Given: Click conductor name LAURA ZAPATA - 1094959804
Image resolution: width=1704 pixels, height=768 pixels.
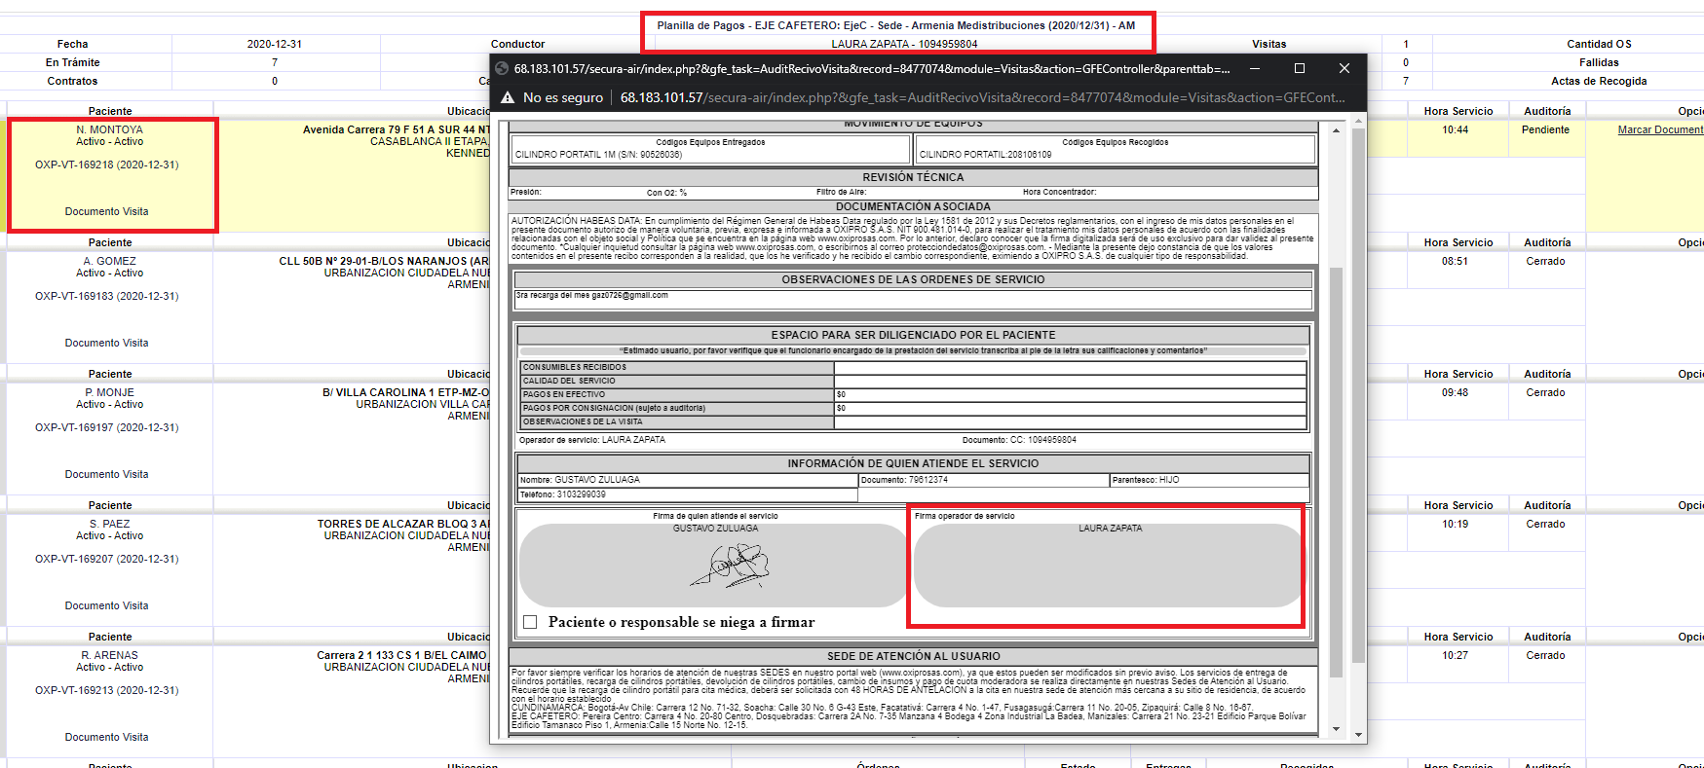Looking at the screenshot, I should [904, 44].
